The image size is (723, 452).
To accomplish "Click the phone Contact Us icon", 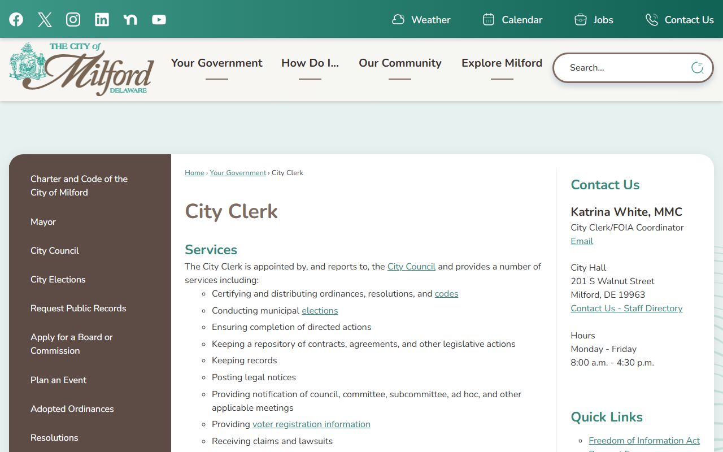I will point(652,20).
